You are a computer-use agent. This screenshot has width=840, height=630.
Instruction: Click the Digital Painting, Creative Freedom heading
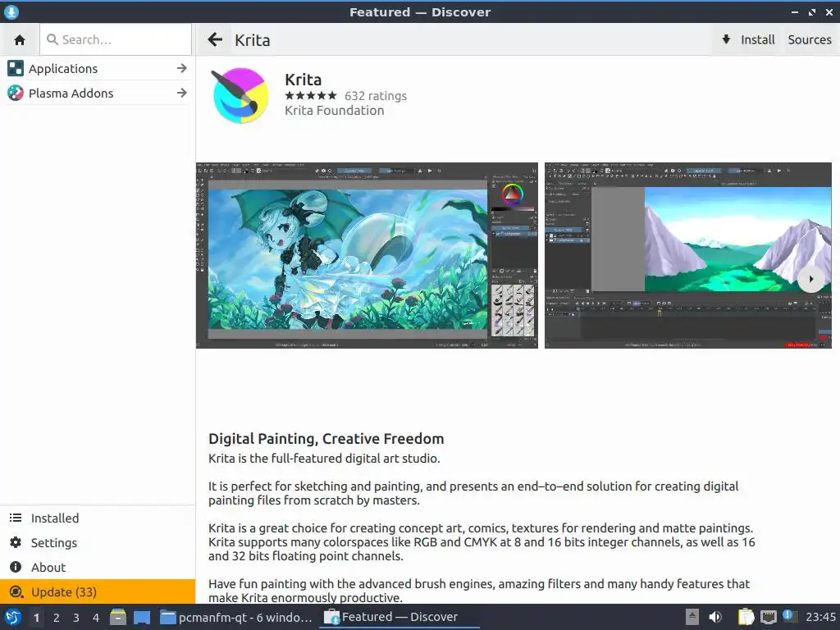tap(326, 439)
